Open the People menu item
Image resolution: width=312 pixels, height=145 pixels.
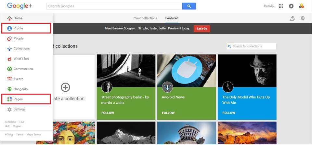tap(27, 38)
